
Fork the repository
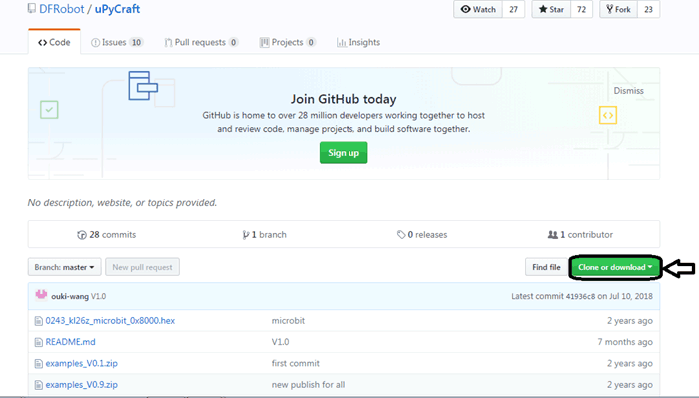click(x=619, y=9)
